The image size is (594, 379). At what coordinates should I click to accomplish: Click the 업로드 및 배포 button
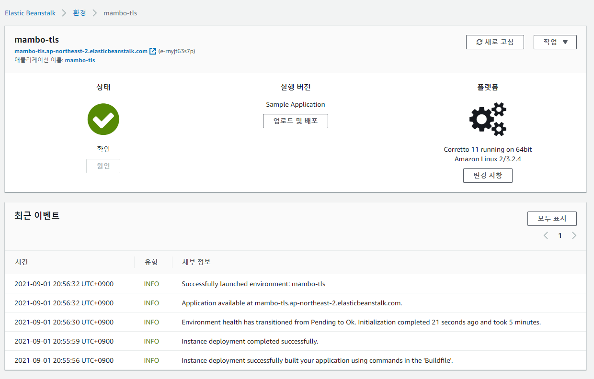coord(295,121)
